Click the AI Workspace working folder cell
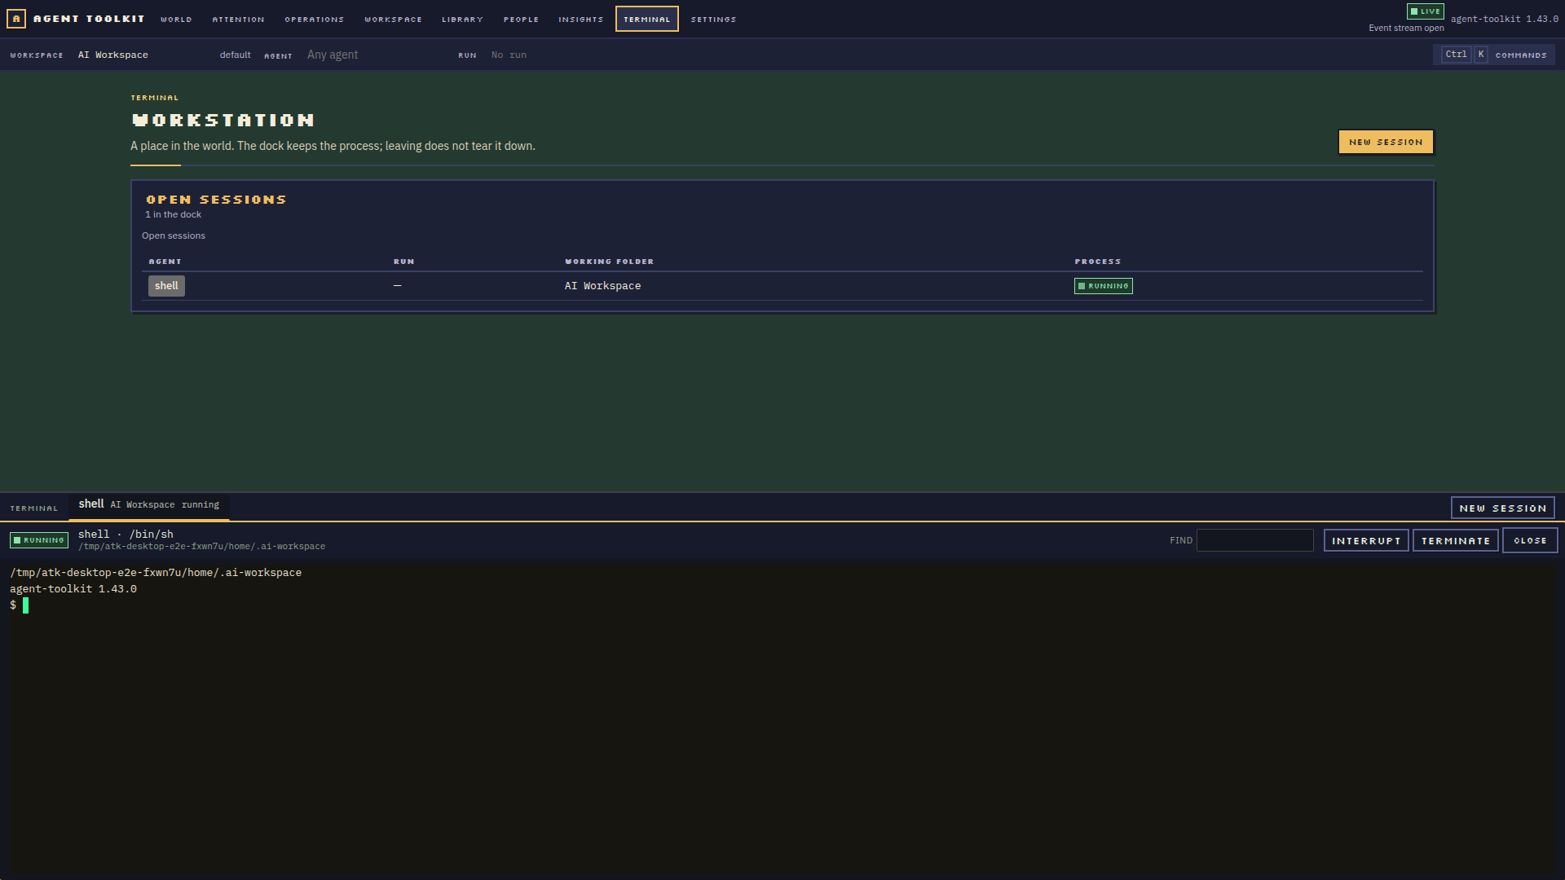 602,286
